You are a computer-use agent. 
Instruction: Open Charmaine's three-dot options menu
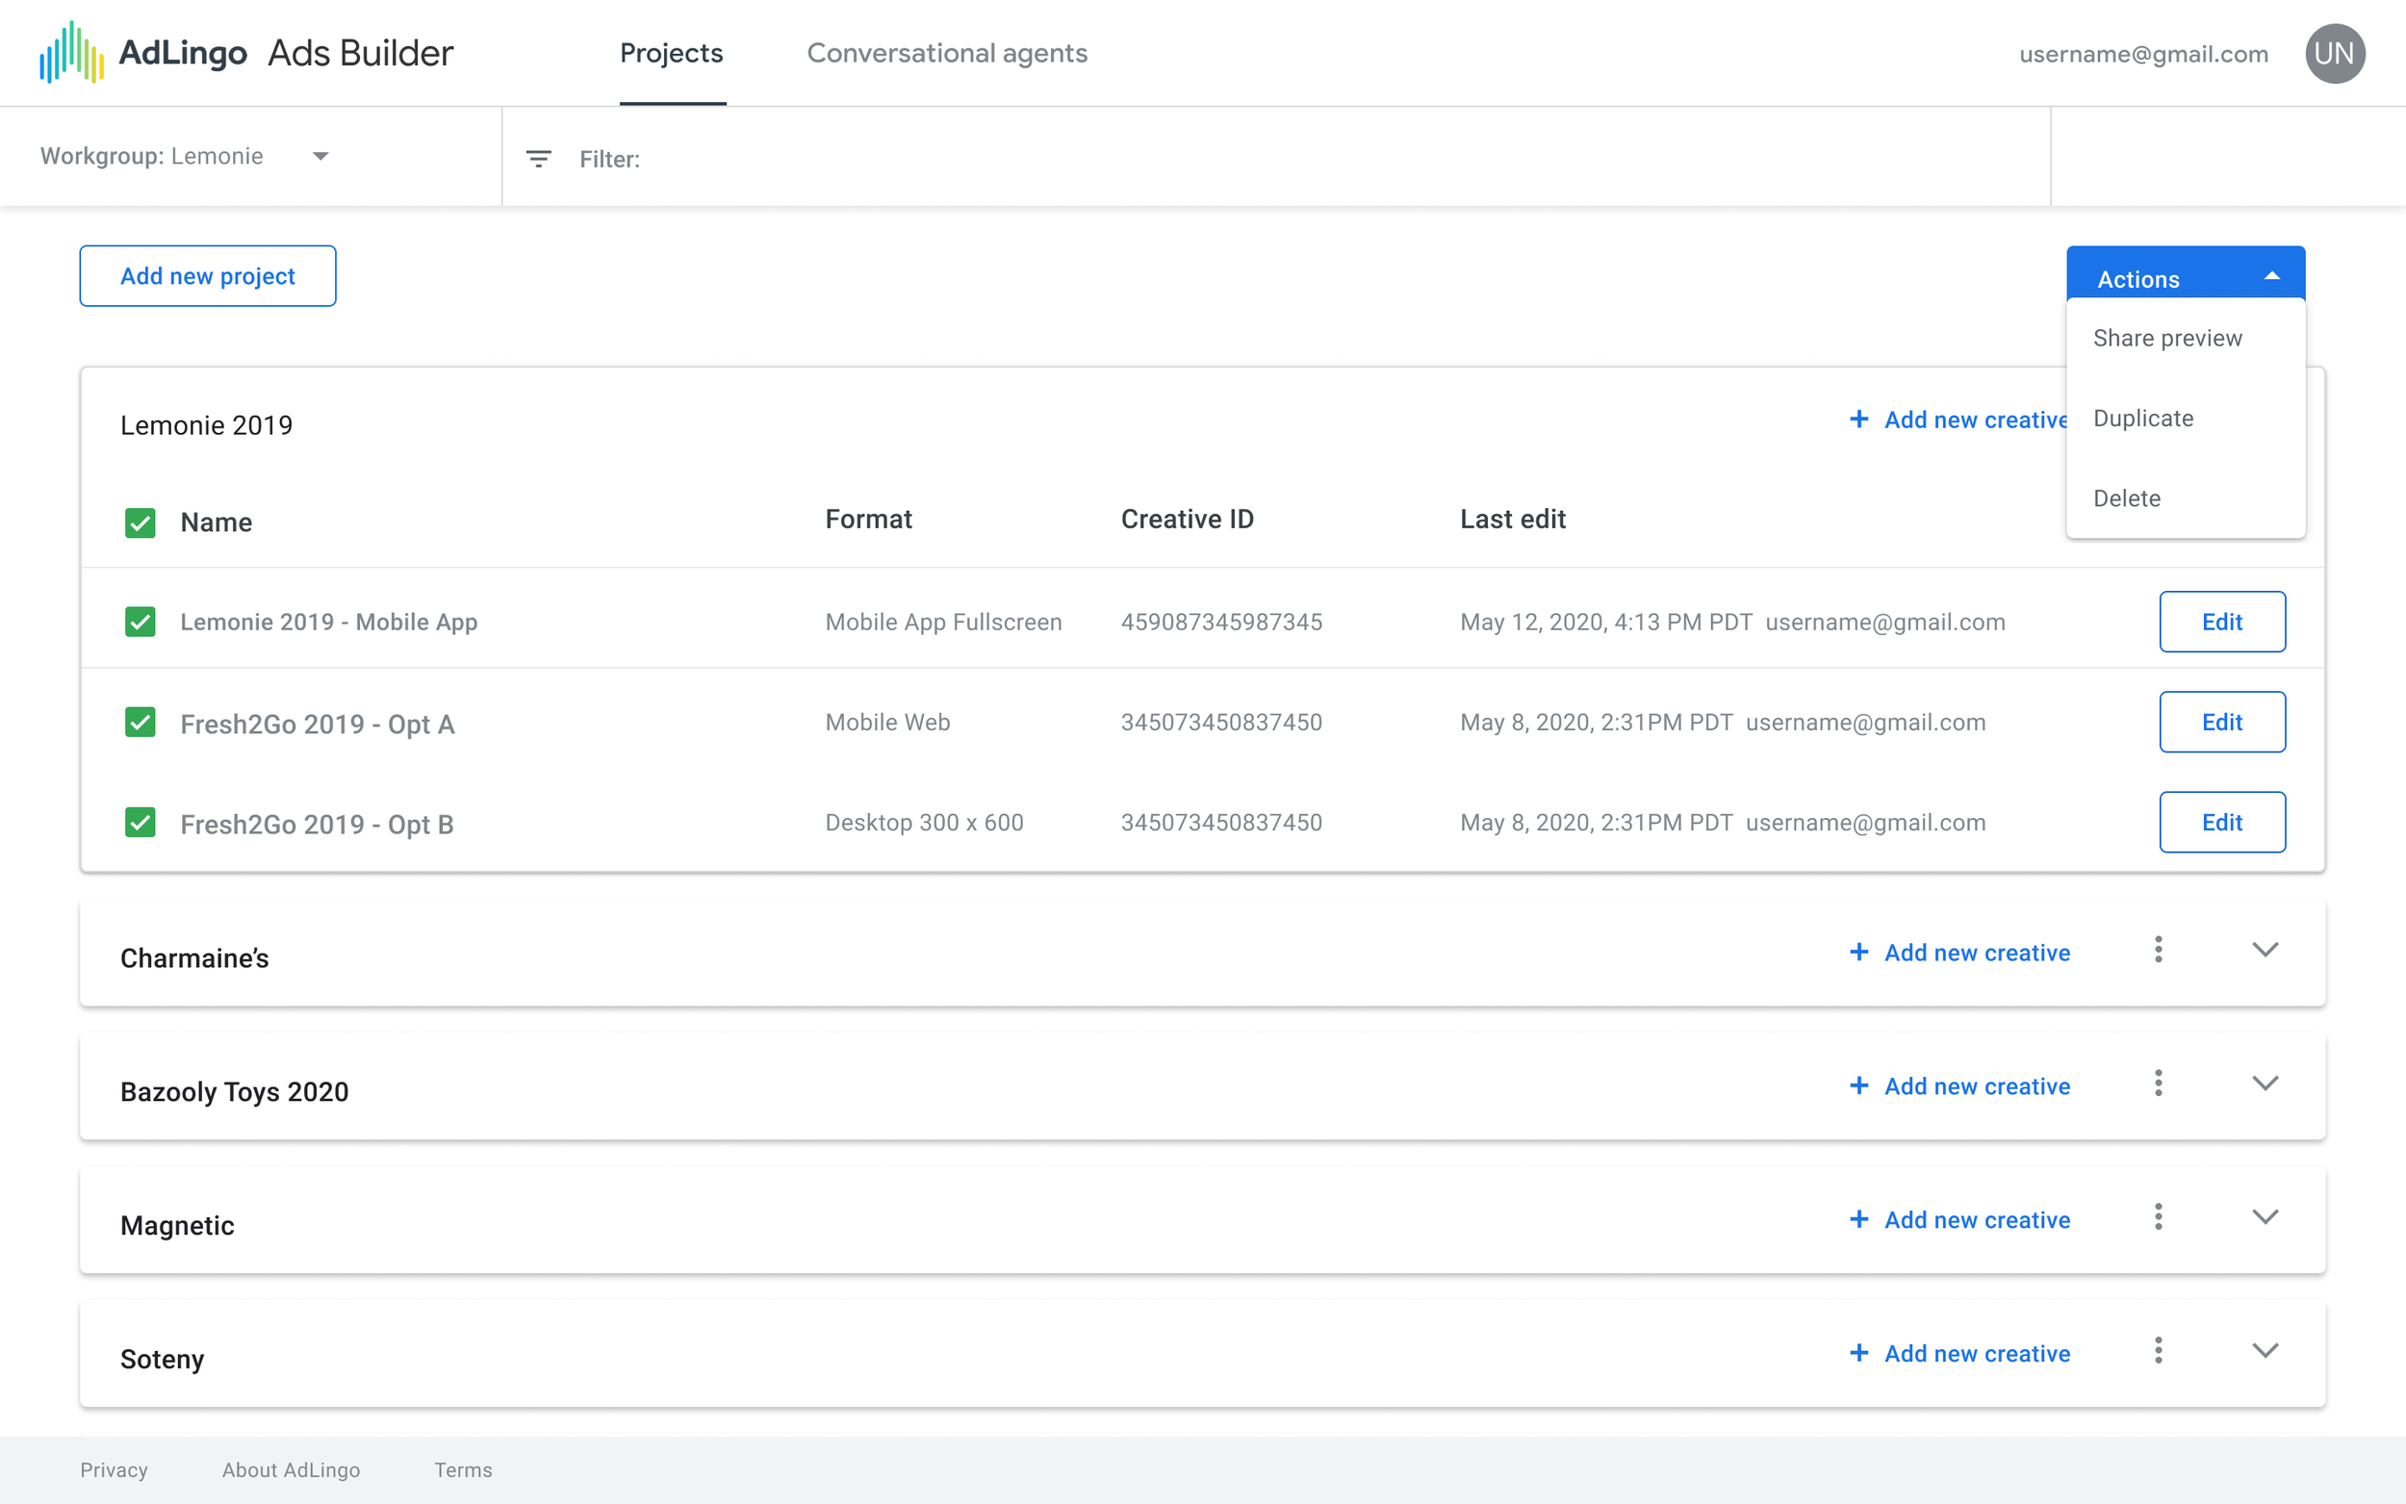click(x=2158, y=950)
